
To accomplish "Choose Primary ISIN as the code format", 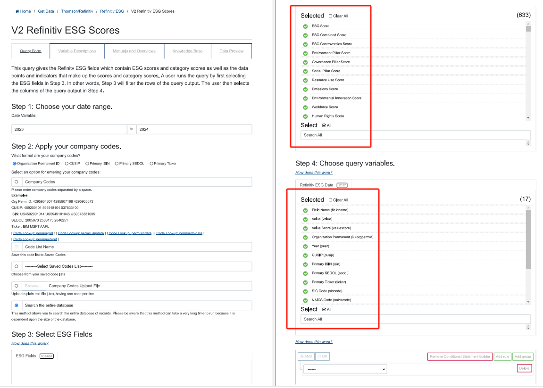I will pyautogui.click(x=87, y=164).
